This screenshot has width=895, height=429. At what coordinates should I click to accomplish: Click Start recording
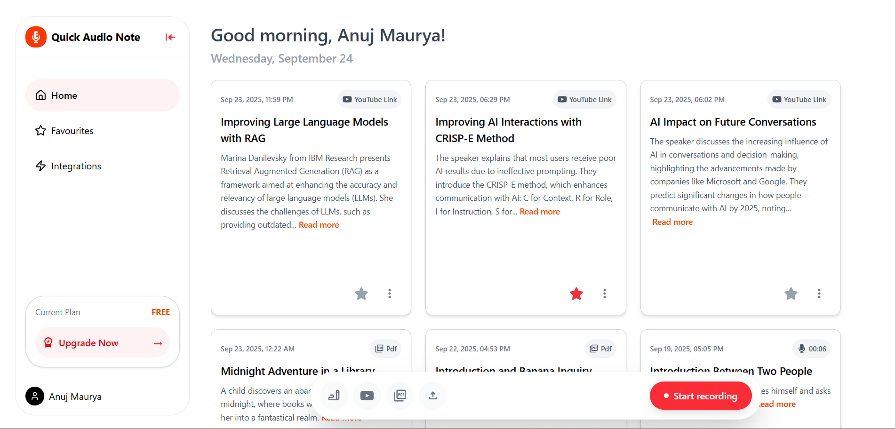tap(700, 396)
